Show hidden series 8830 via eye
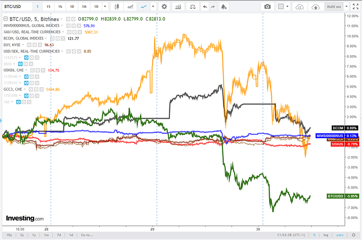Screen dimensions: 362x240 20,64
